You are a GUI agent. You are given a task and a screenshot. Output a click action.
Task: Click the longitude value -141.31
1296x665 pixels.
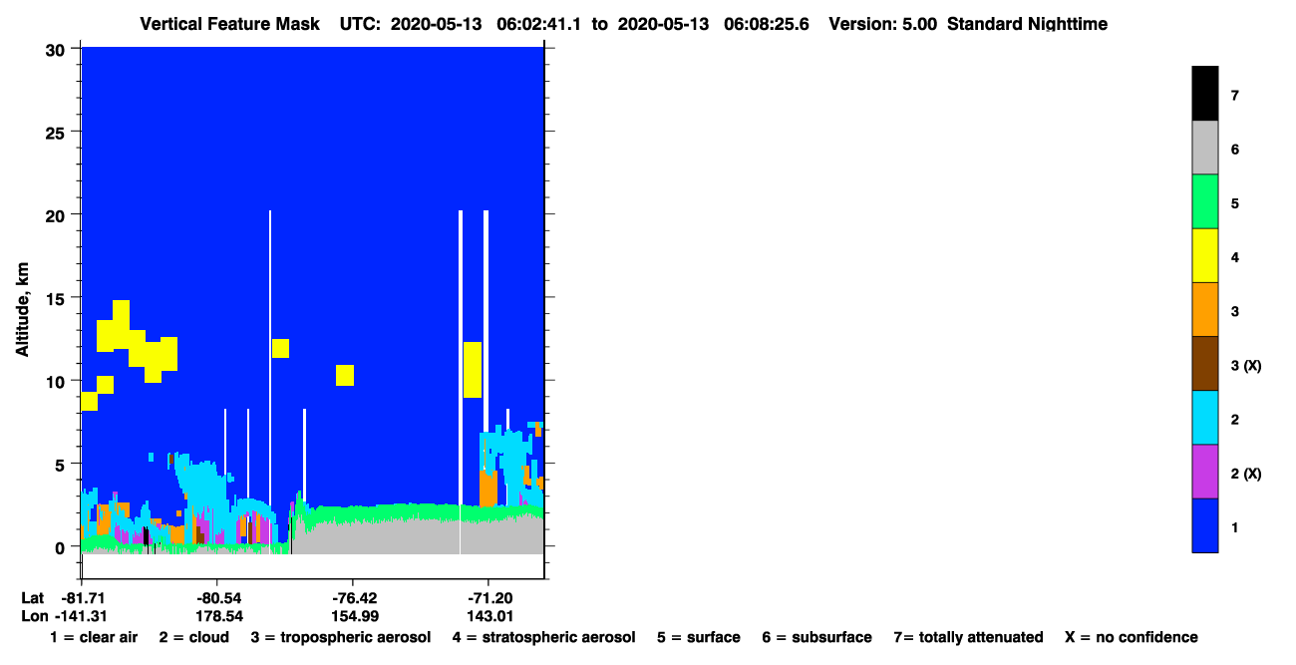82,616
